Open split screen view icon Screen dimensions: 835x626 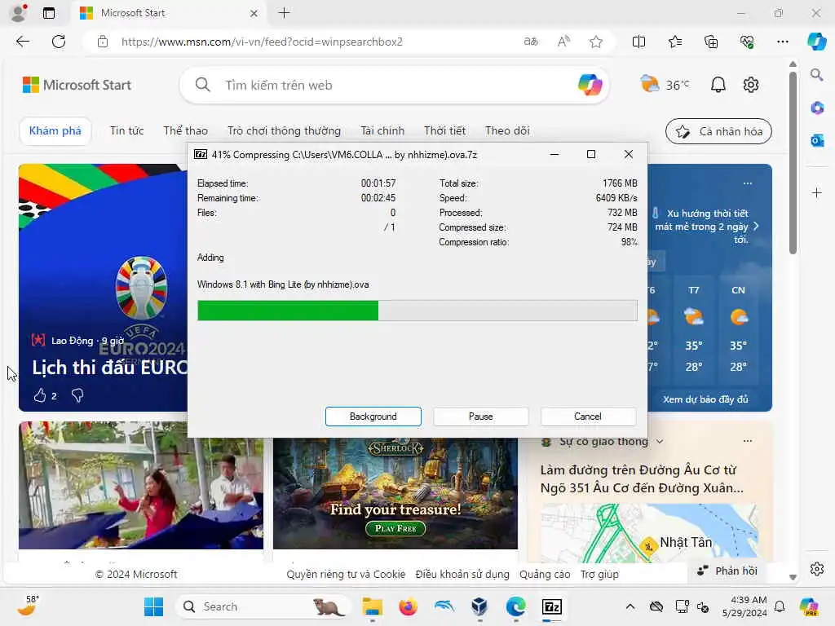(638, 42)
